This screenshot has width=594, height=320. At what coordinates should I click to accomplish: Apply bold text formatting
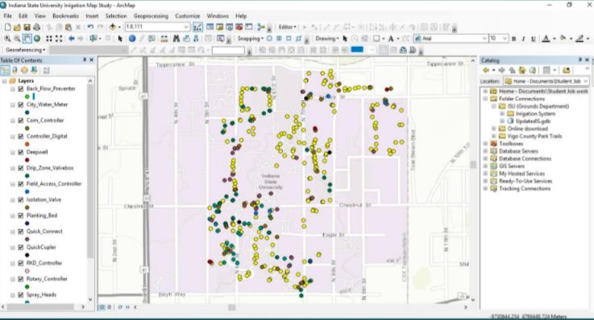point(513,39)
